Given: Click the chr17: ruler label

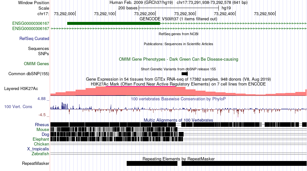Looking at the screenshot, I should (43, 14).
